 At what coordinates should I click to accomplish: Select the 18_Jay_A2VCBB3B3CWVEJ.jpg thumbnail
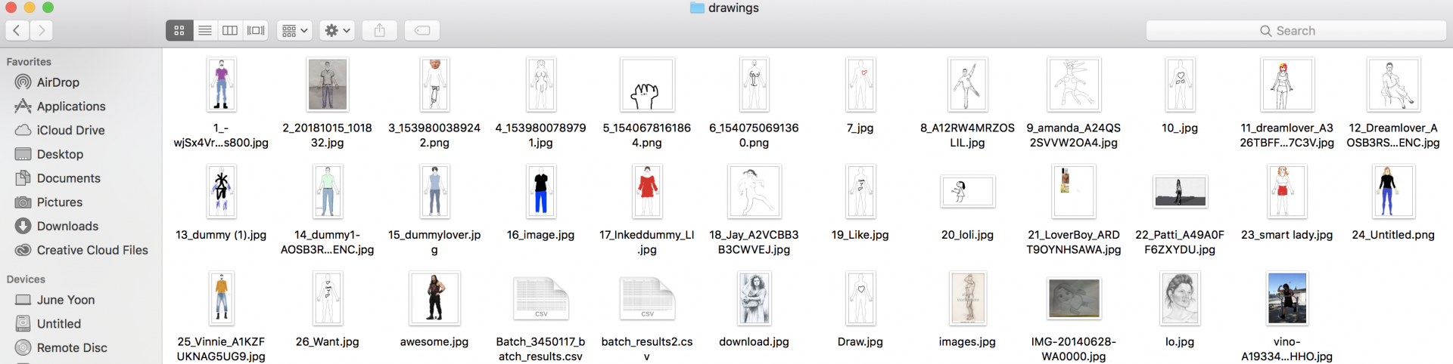pyautogui.click(x=755, y=192)
